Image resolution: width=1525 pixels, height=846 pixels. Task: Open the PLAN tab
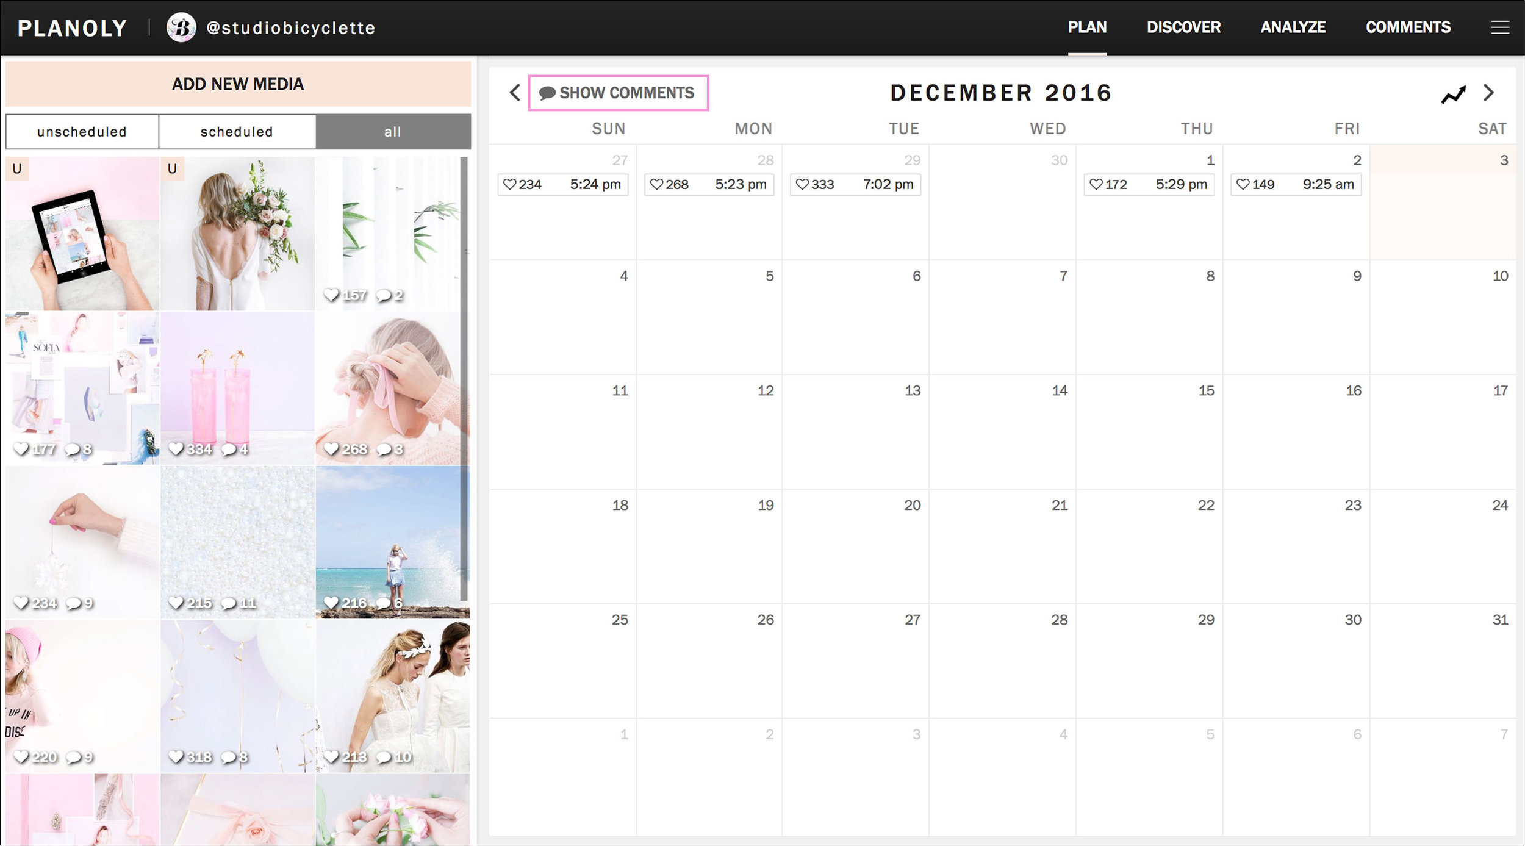tap(1087, 27)
